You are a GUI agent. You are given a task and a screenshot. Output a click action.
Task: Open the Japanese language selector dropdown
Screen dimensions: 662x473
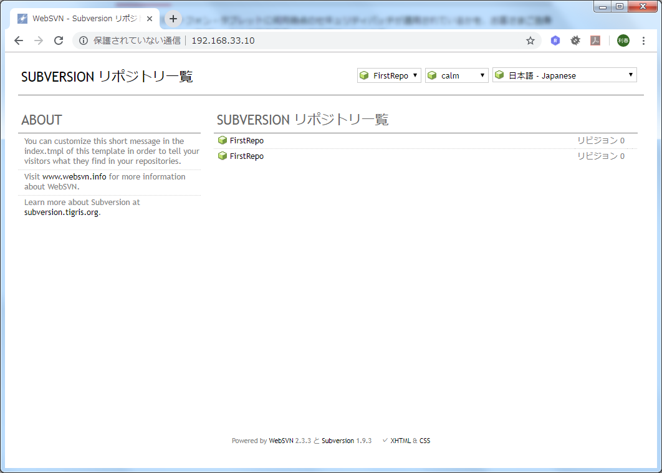(x=564, y=75)
